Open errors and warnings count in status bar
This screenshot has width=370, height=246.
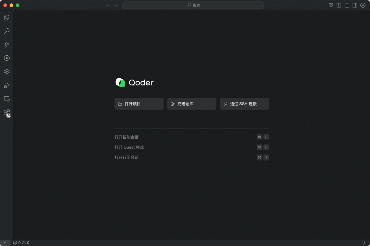tap(21, 243)
